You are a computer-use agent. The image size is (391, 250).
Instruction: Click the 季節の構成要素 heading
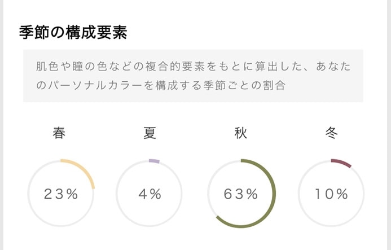[73, 33]
